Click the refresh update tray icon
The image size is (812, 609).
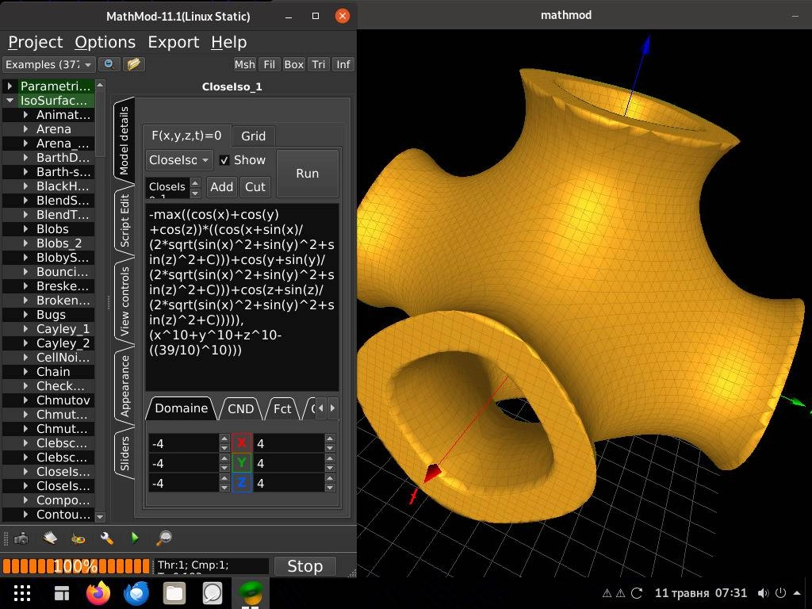point(637,593)
